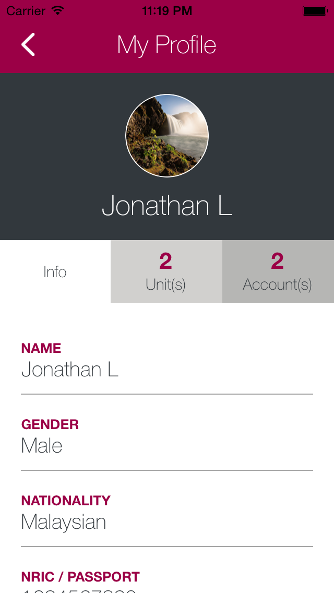Switch to the Info tab

pyautogui.click(x=55, y=272)
